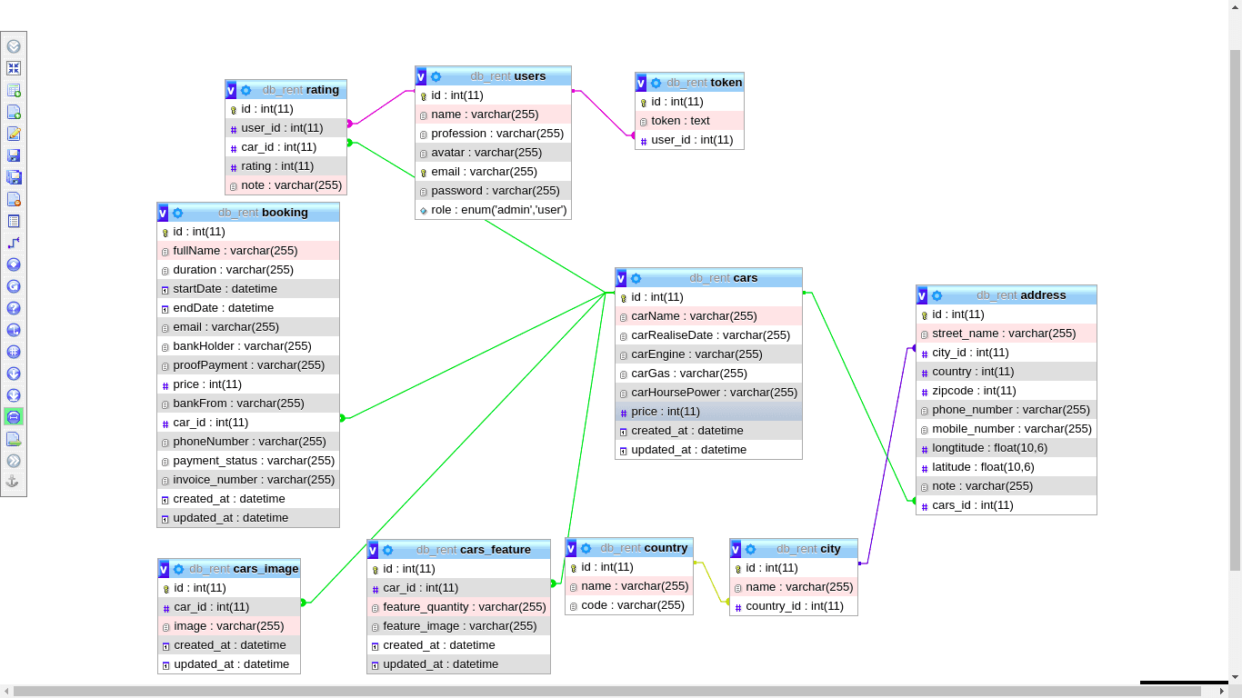1242x698 pixels.
Task: Select the db_rent booking table title
Action: 263,213
